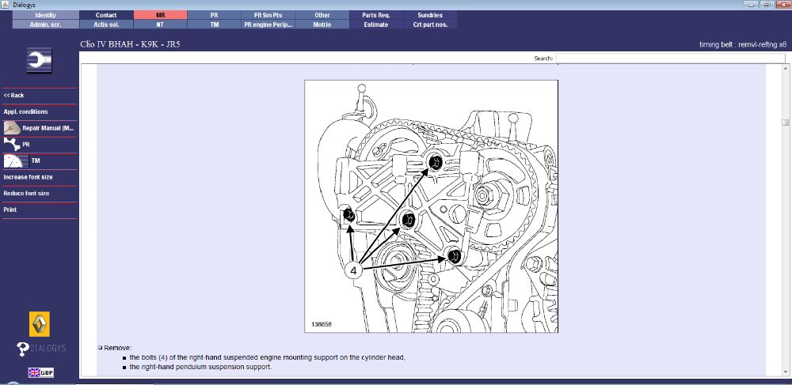Click Print in the sidebar
This screenshot has height=385, width=792.
[10, 209]
